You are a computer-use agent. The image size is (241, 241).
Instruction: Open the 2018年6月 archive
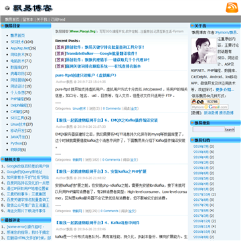pos(201,173)
